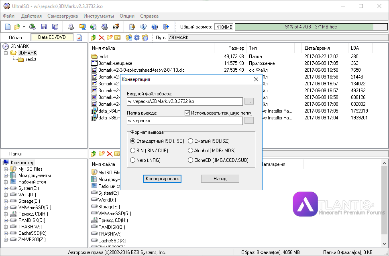
Task: Open the recent files arrow beside the Open icon
Action: click(x=24, y=27)
